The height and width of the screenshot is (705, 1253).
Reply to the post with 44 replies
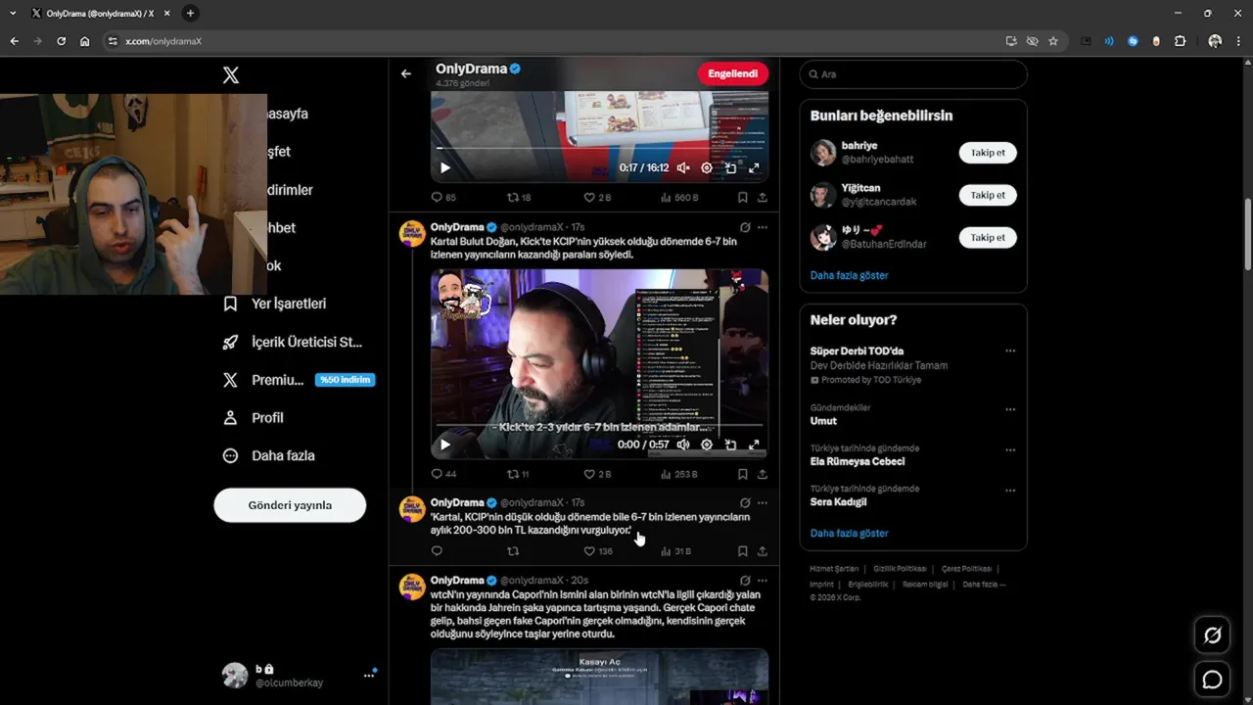click(443, 474)
